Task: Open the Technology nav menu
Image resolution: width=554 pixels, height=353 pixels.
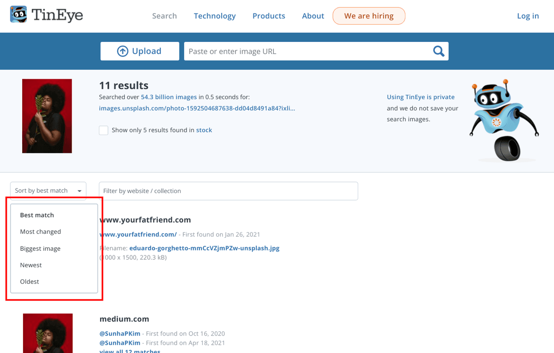Action: click(x=215, y=16)
